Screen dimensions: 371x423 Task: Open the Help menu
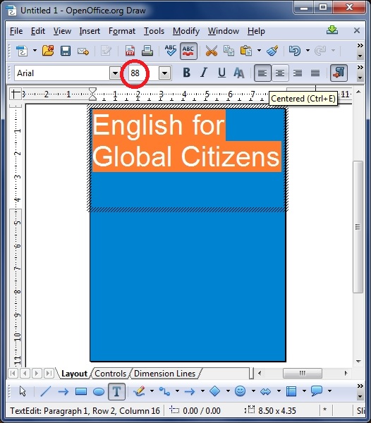(256, 31)
